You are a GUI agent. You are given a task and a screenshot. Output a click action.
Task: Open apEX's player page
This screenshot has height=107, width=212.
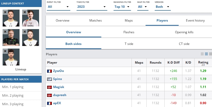click(x=57, y=103)
